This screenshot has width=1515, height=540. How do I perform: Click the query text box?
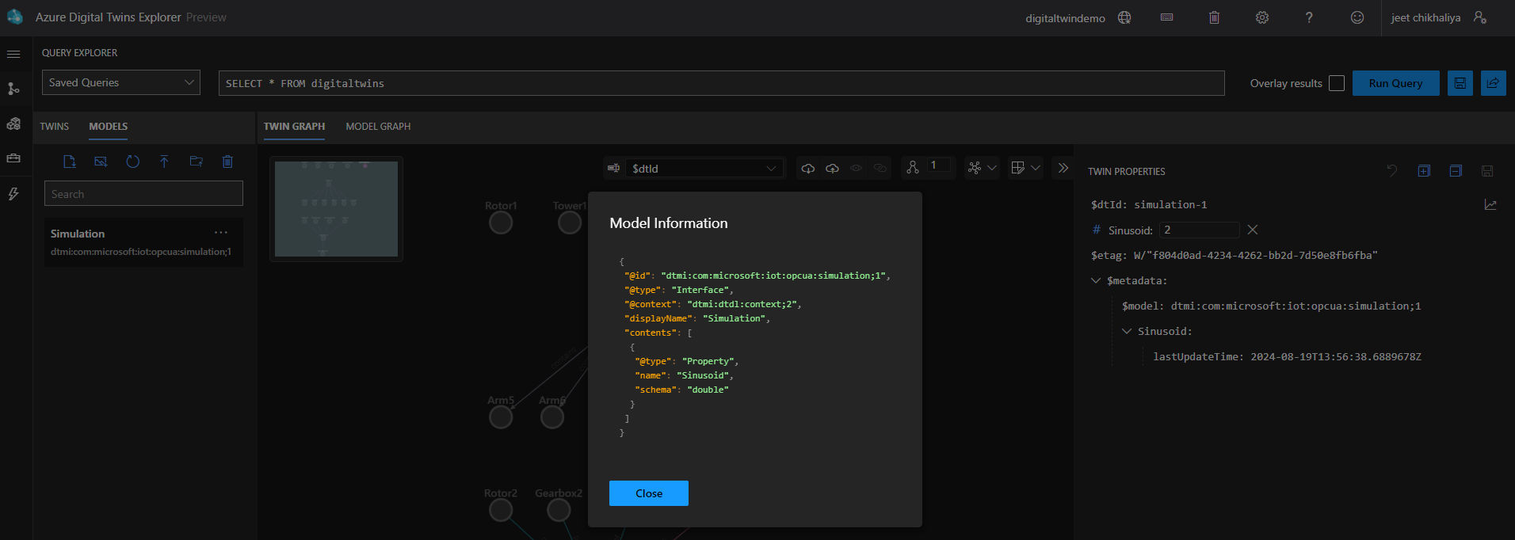pos(721,83)
